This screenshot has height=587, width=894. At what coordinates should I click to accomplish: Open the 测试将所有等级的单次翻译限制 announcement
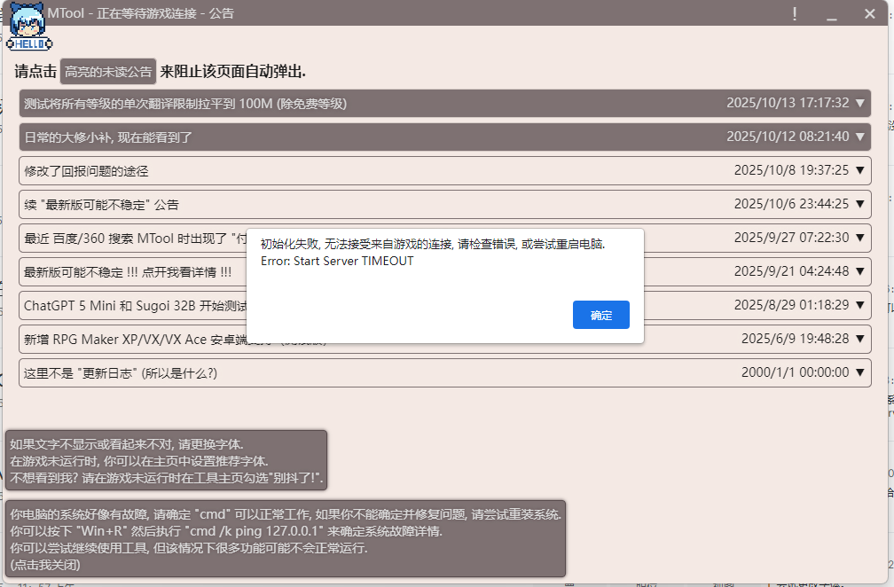(x=185, y=104)
